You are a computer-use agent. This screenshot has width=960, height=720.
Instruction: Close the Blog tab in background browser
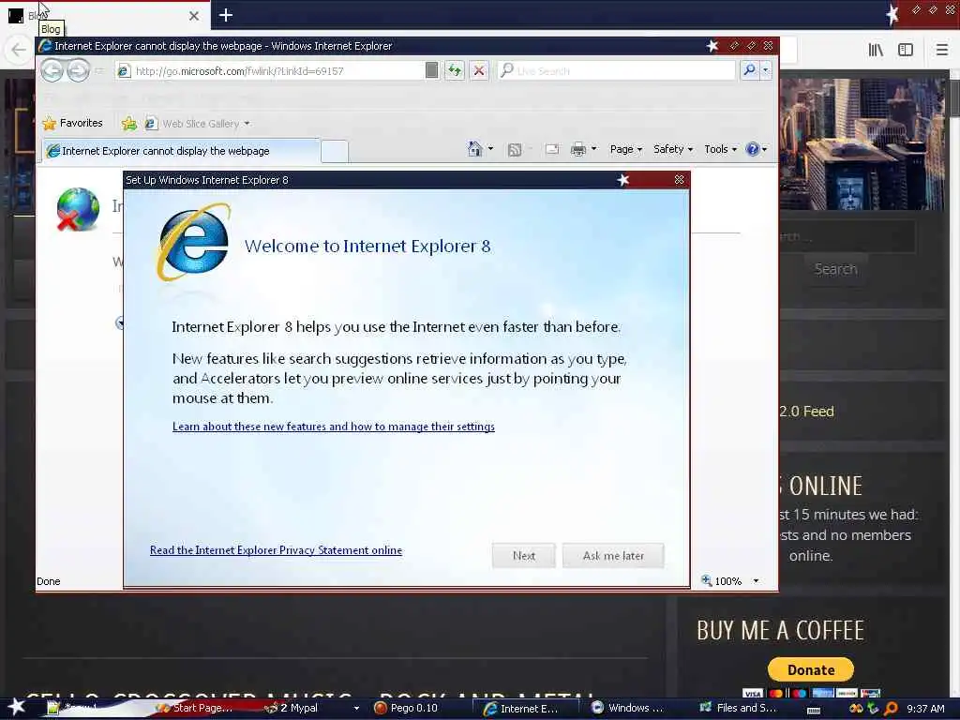(194, 16)
